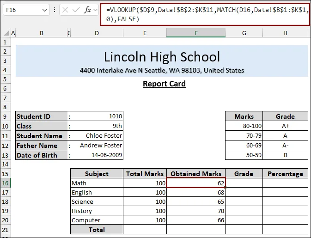This screenshot has width=311, height=238.
Task: Select the History subject cell
Action: (x=97, y=211)
